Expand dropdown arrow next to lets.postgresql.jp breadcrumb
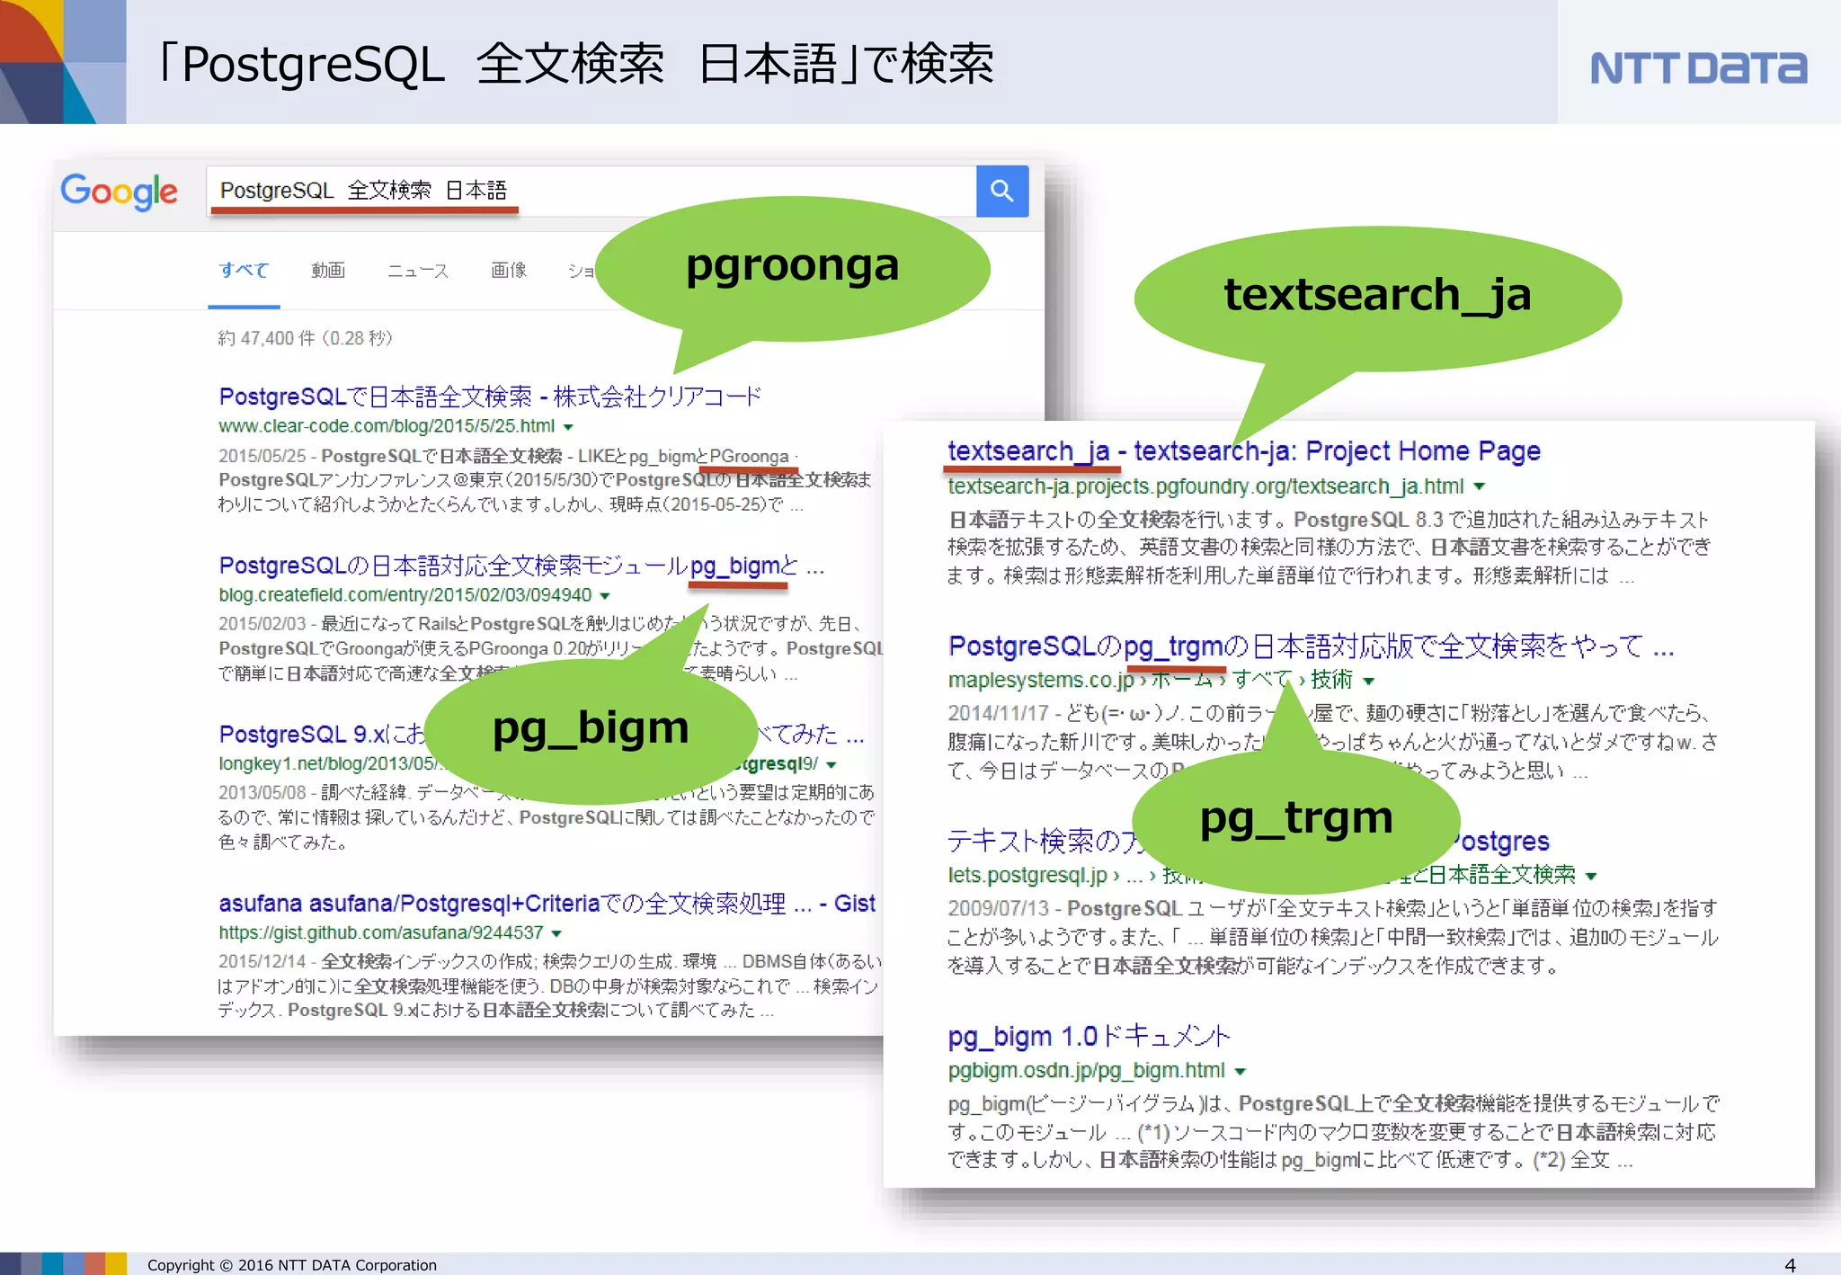 (x=1591, y=876)
